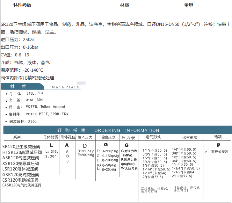Open the 特性参数 tab
This screenshot has width=232, height=203.
coord(22,5)
